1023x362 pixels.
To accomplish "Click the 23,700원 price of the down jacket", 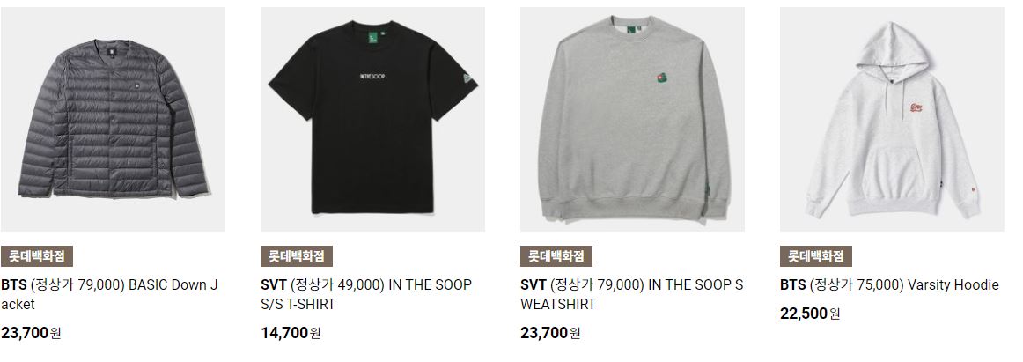I will (32, 333).
